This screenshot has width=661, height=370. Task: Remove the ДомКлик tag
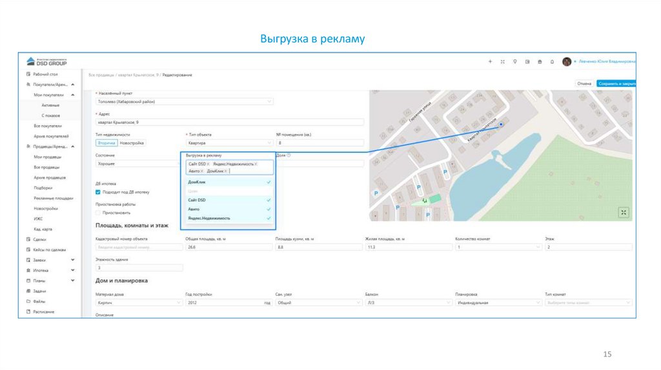(225, 171)
